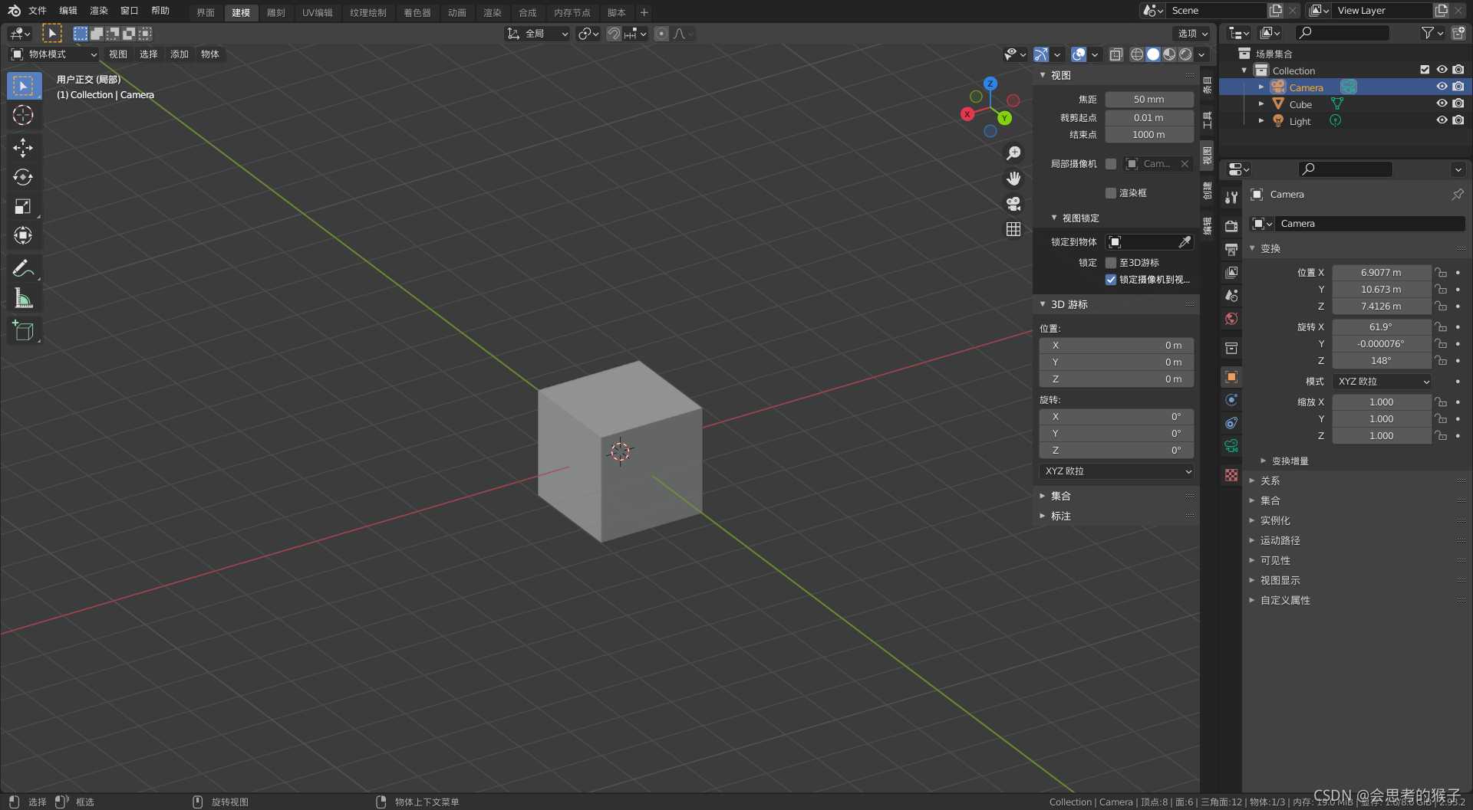The height and width of the screenshot is (810, 1473).
Task: Open the Edit menu
Action: click(x=68, y=11)
